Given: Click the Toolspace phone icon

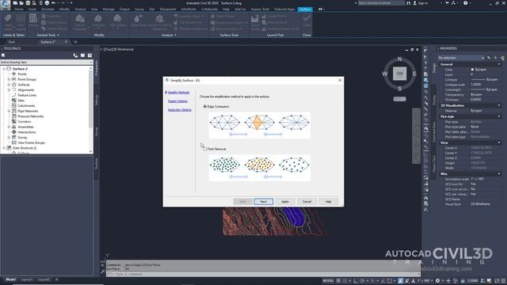Looking at the screenshot, I should pyautogui.click(x=75, y=55).
